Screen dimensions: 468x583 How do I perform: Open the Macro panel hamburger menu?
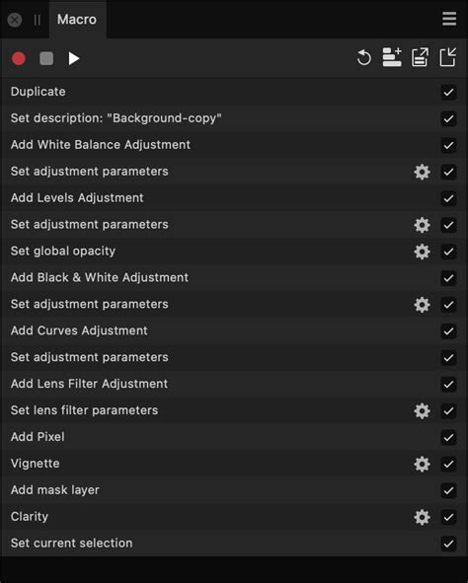pyautogui.click(x=449, y=19)
